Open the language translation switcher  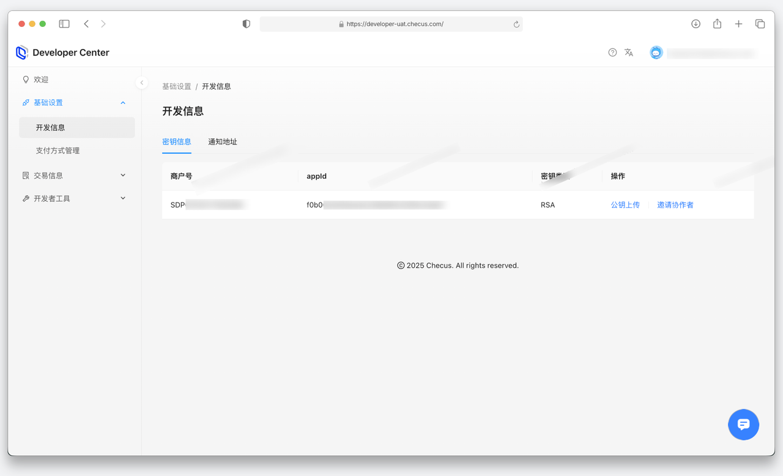coord(629,53)
